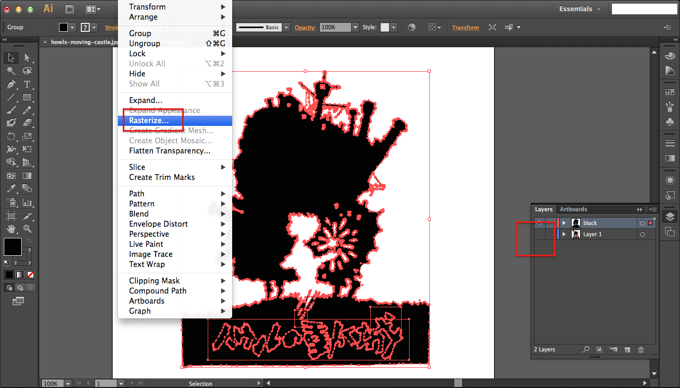
Task: Open the Clipping Mask submenu
Action: click(175, 281)
